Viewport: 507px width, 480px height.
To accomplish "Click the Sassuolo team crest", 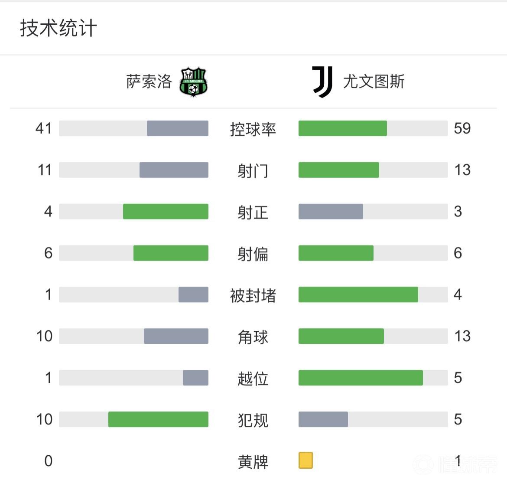I will 194,82.
